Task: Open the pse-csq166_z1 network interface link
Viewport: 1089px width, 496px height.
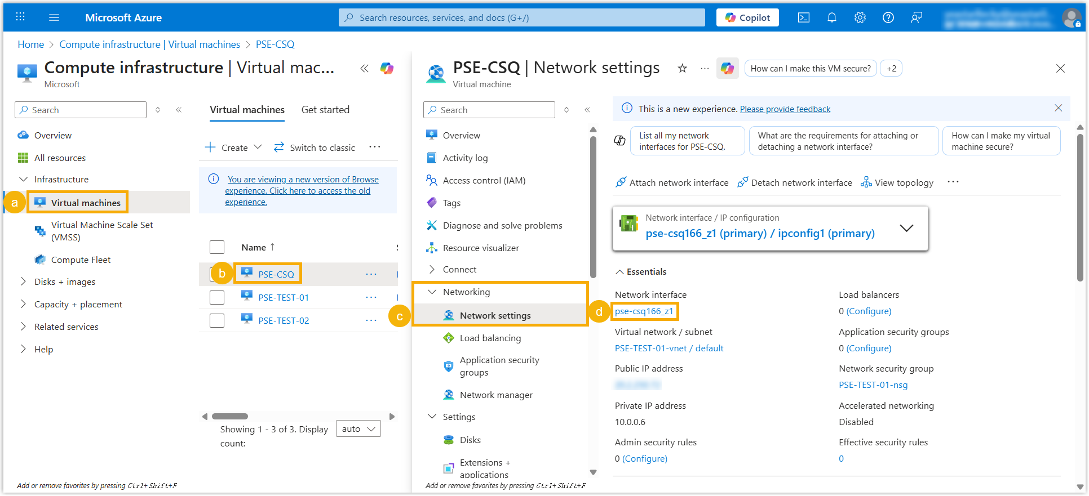Action: point(644,311)
